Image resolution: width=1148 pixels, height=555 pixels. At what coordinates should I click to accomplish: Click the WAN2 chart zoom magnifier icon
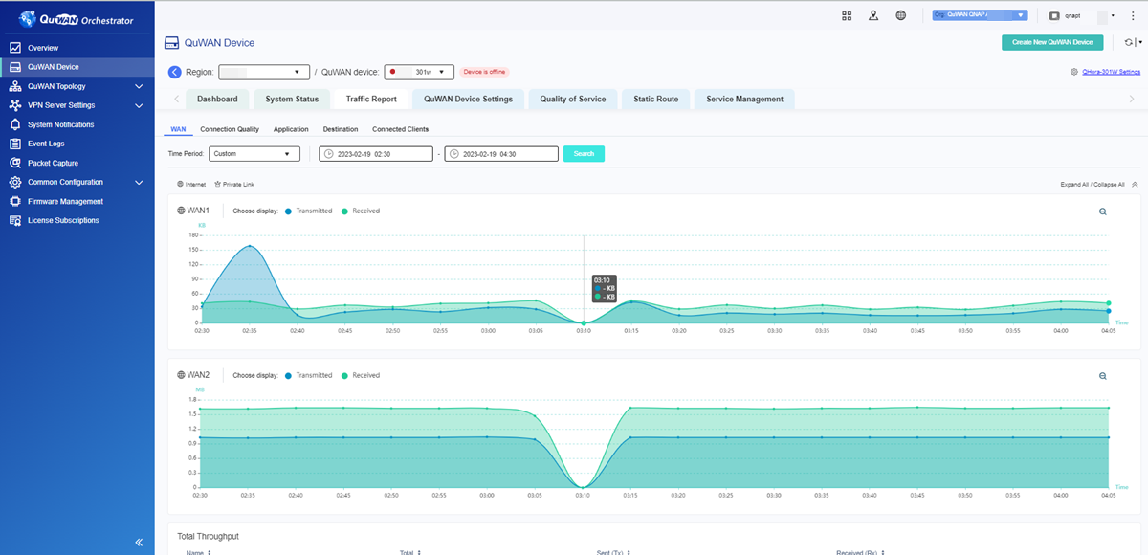coord(1103,376)
